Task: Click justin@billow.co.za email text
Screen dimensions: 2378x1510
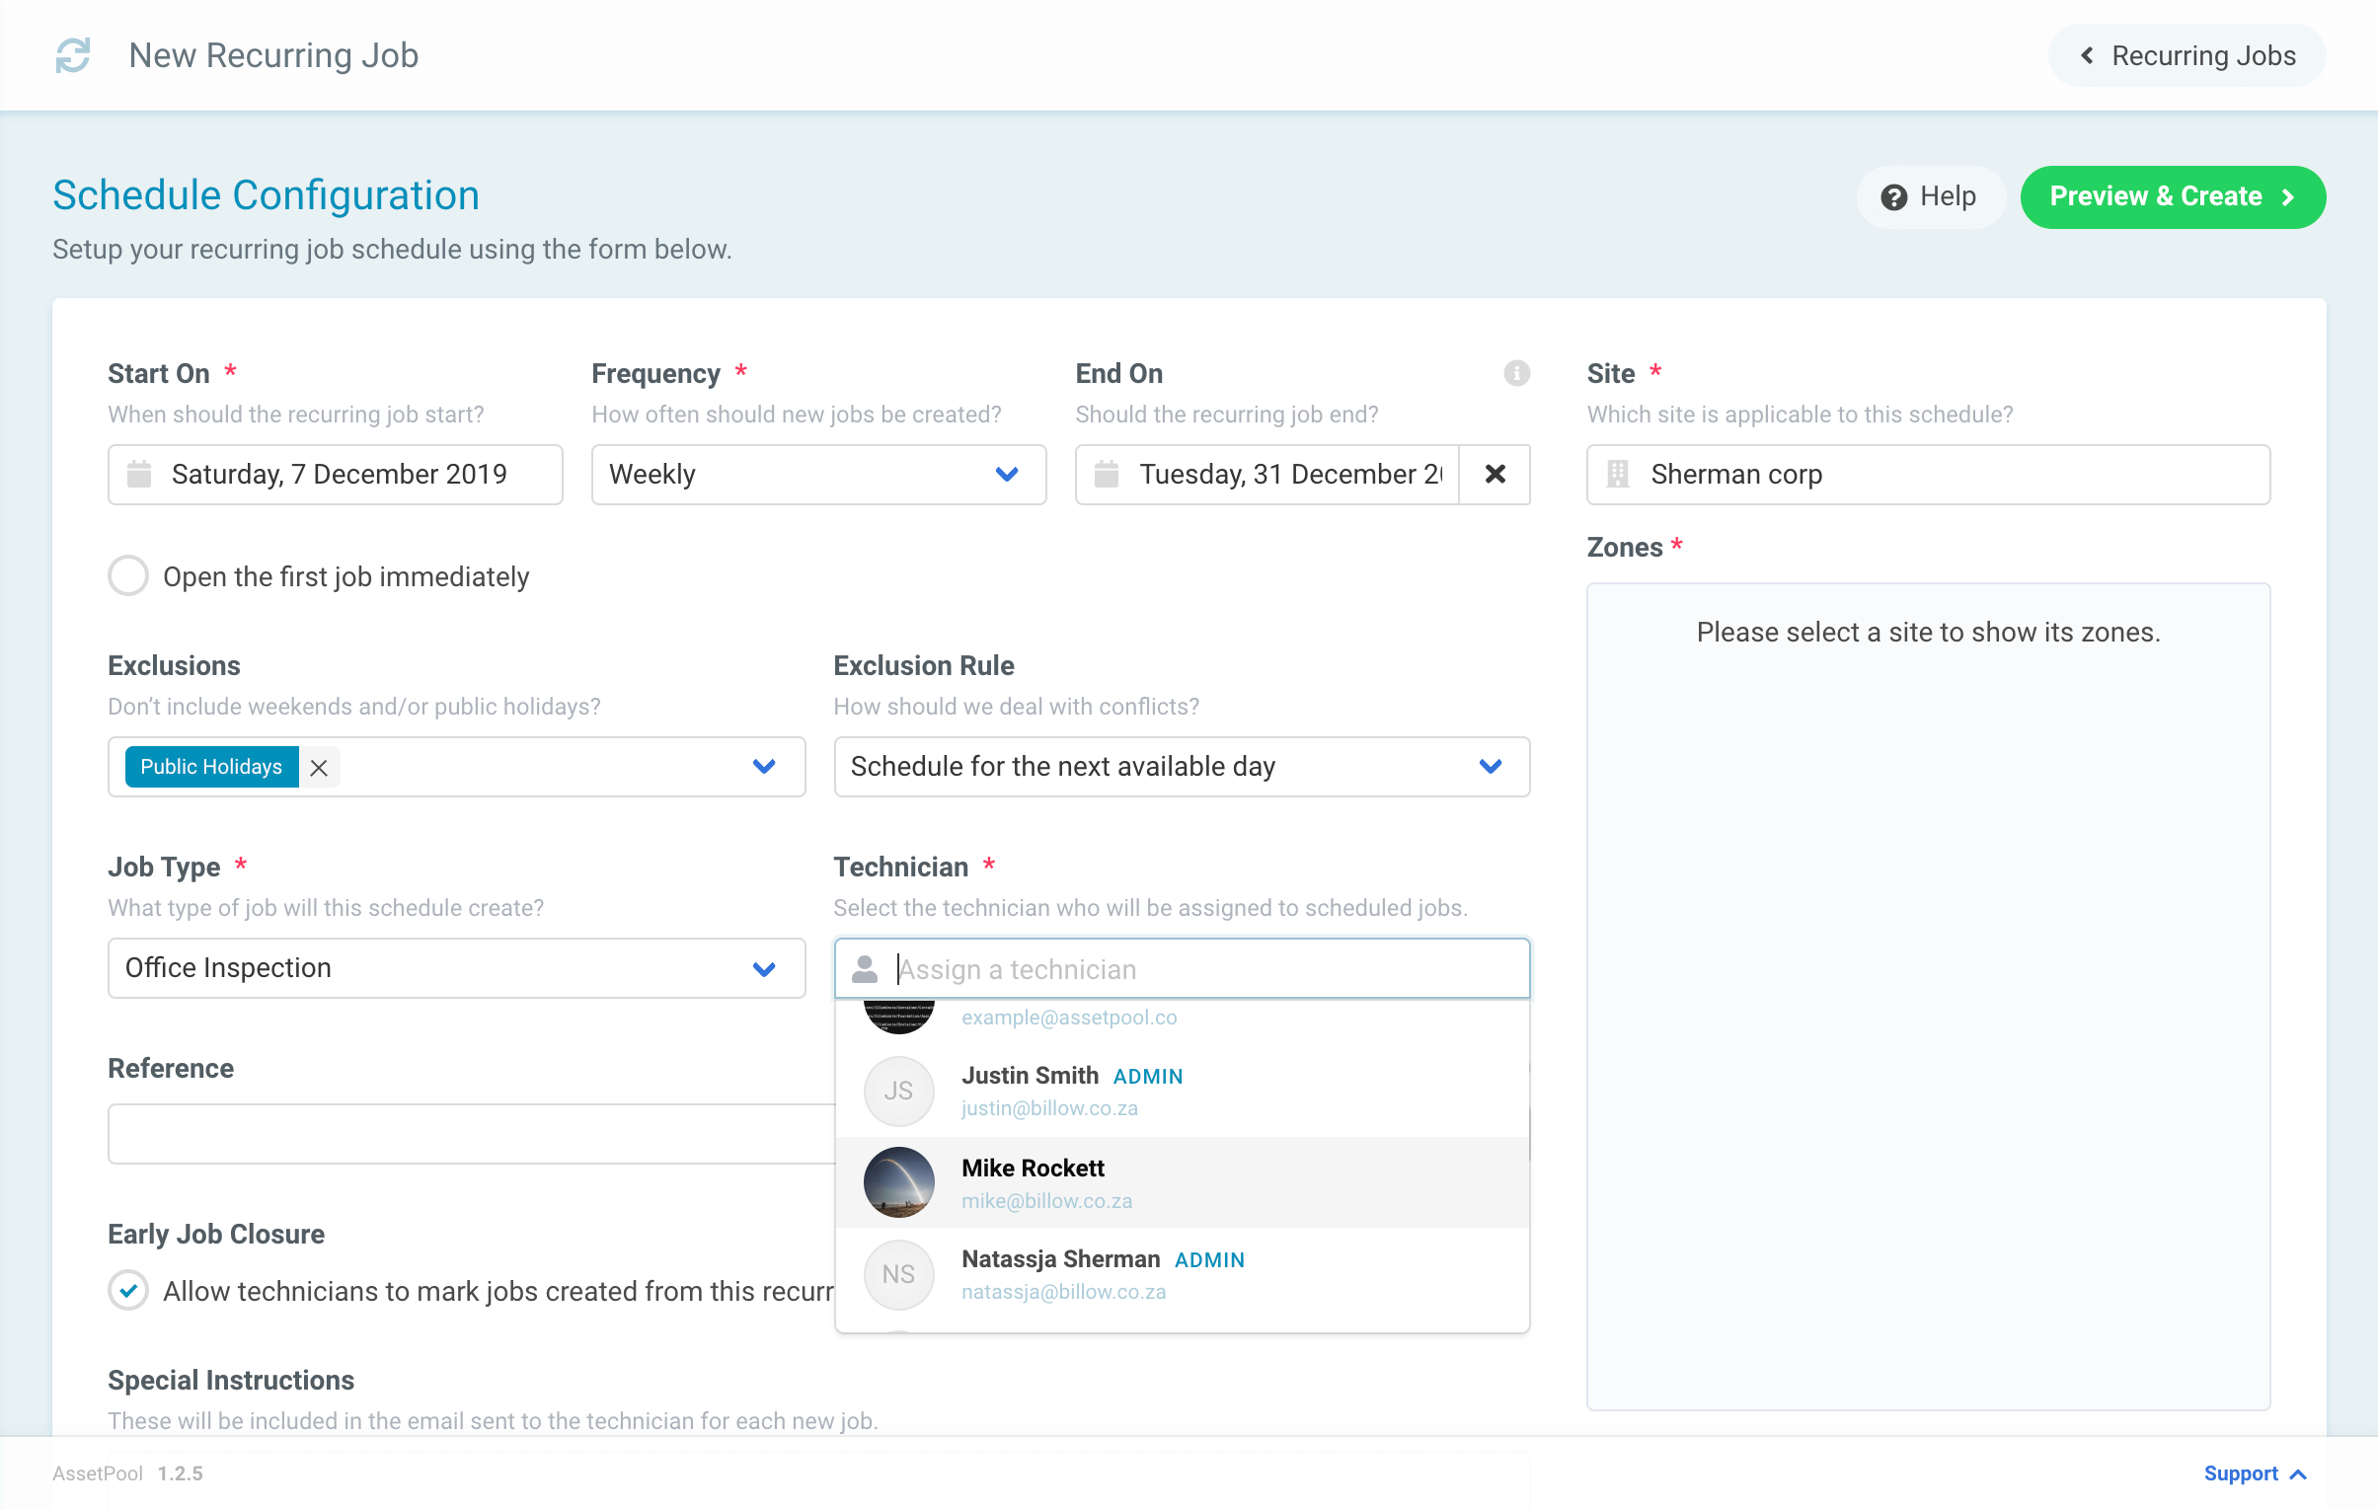Action: 1048,1108
